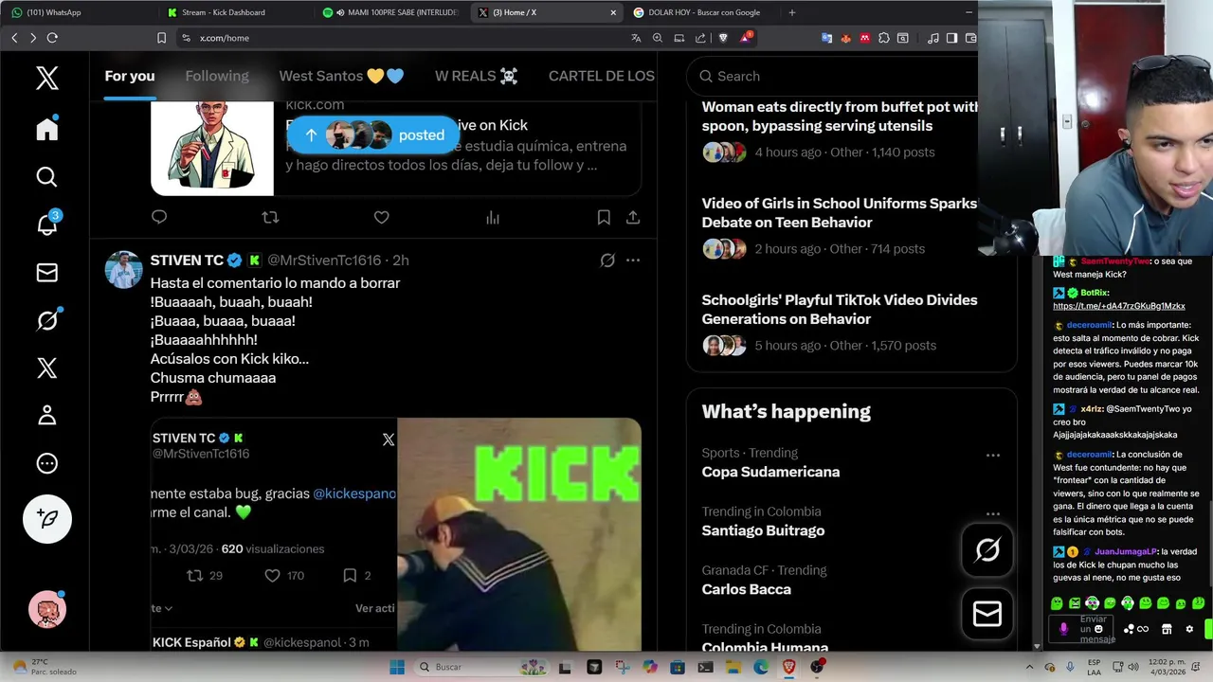The width and height of the screenshot is (1213, 682).
Task: Go back in browser history
Action: (x=14, y=38)
